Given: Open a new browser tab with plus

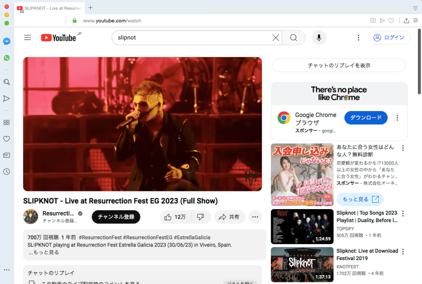Looking at the screenshot, I should 91,8.
